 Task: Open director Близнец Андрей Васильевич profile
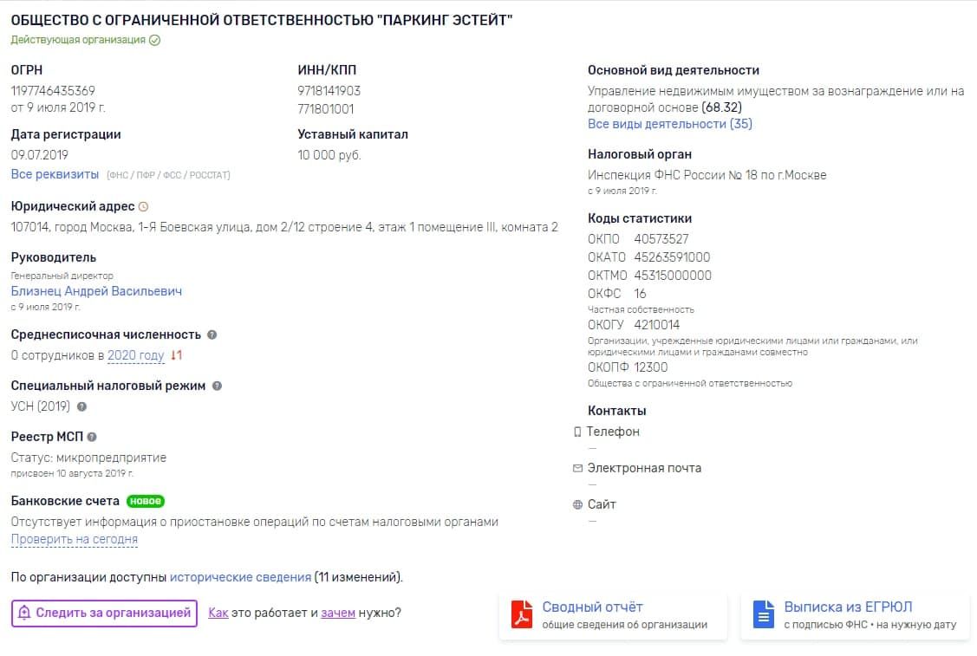pyautogui.click(x=96, y=291)
